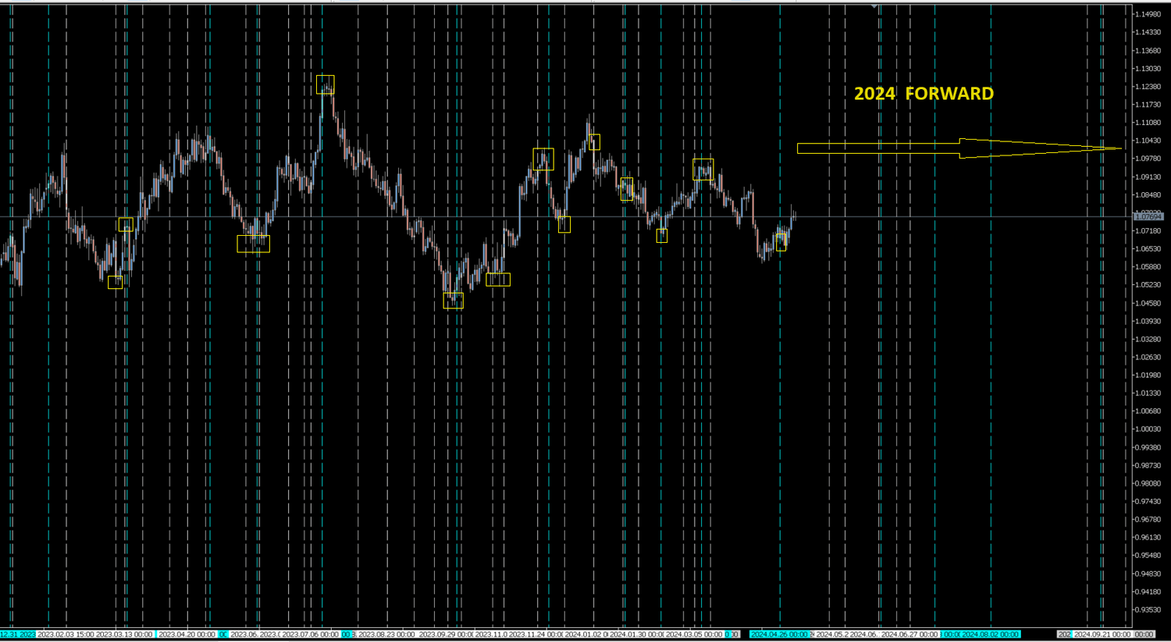Click the 1.13680 price axis label
1171x642 pixels.
tap(1149, 51)
